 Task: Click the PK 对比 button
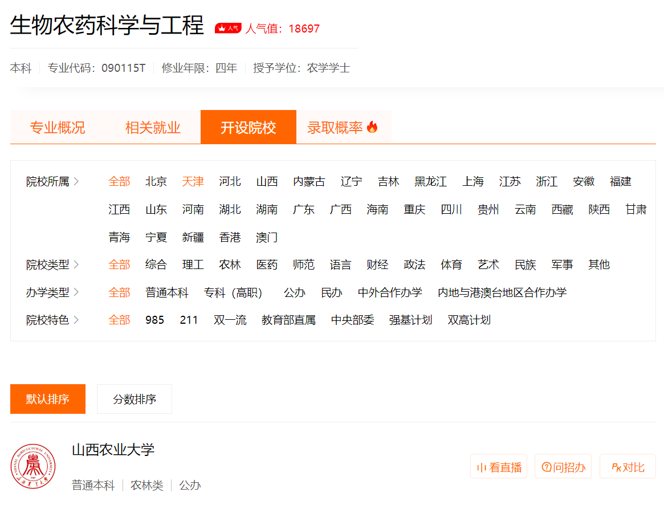[628, 466]
